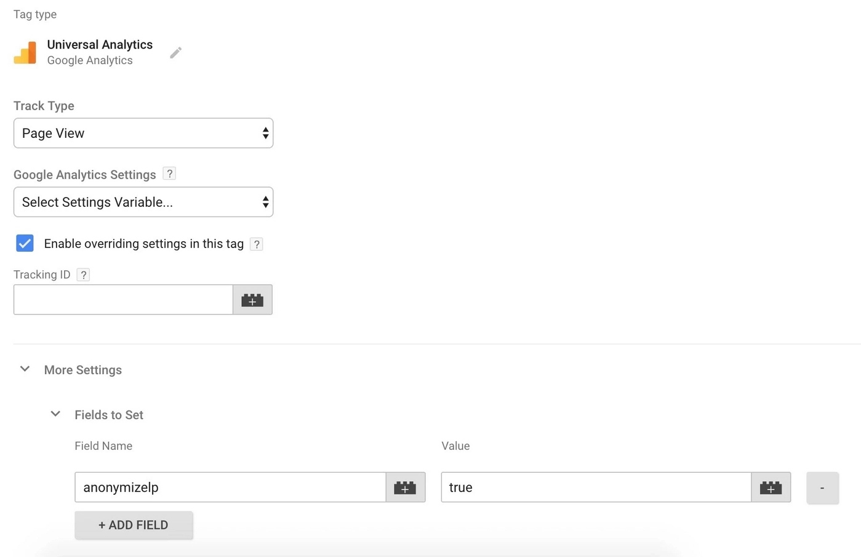Click into the Tracking ID input field
The width and height of the screenshot is (861, 557).
pos(123,300)
